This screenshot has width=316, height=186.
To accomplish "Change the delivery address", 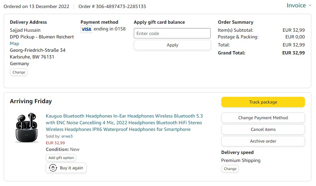I will click(19, 72).
